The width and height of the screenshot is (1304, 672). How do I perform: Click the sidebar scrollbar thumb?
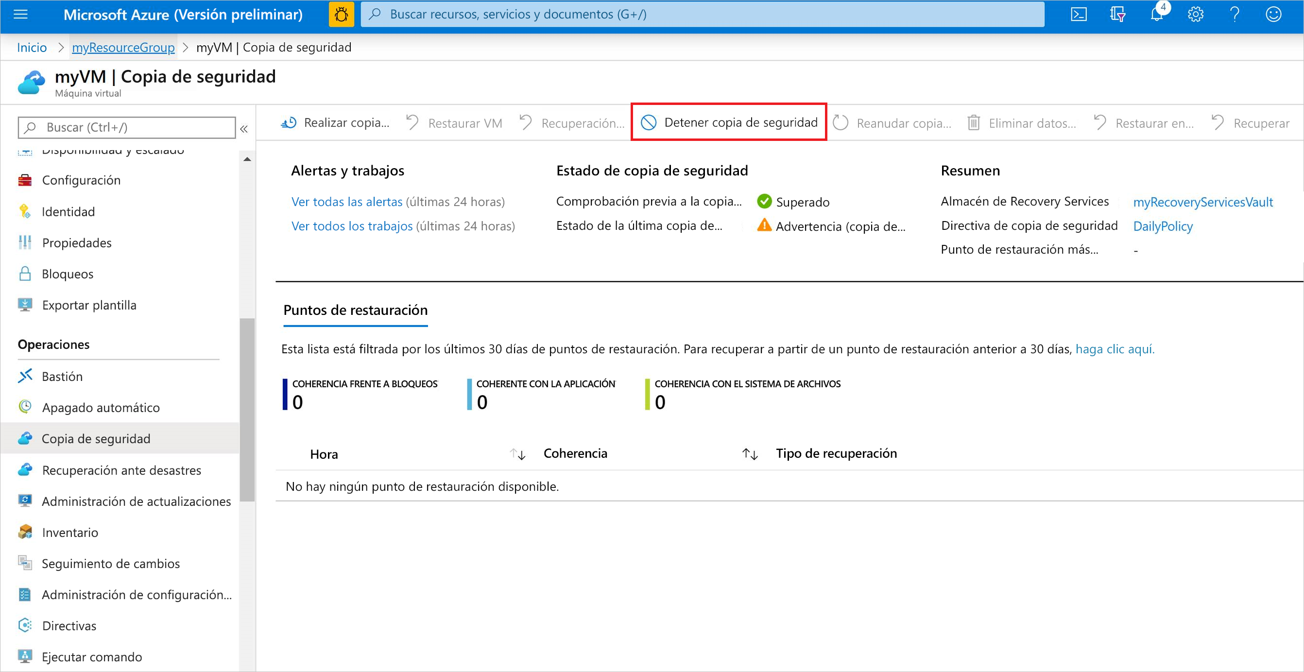coord(247,410)
